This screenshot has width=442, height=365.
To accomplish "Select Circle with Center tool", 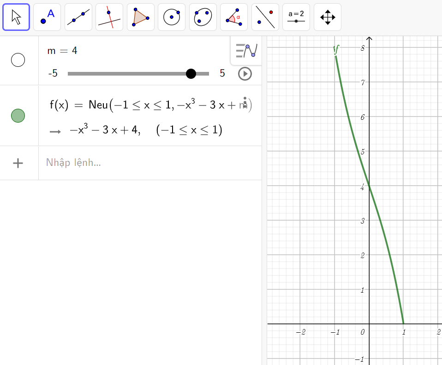I will (x=172, y=17).
